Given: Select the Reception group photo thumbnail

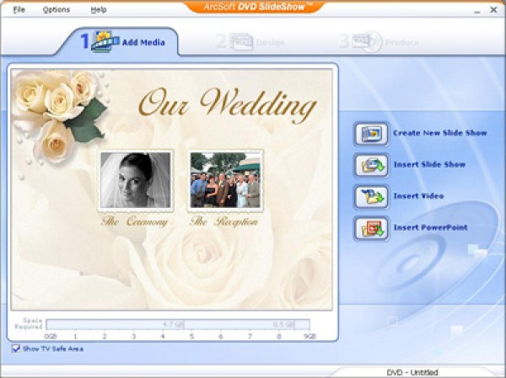Looking at the screenshot, I should pos(225,180).
